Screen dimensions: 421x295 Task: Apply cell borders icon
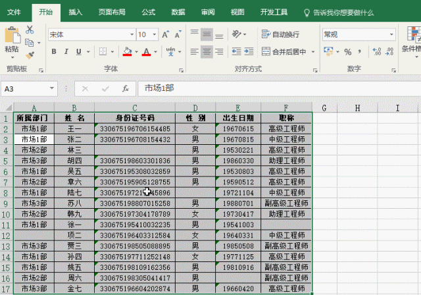pyautogui.click(x=103, y=51)
